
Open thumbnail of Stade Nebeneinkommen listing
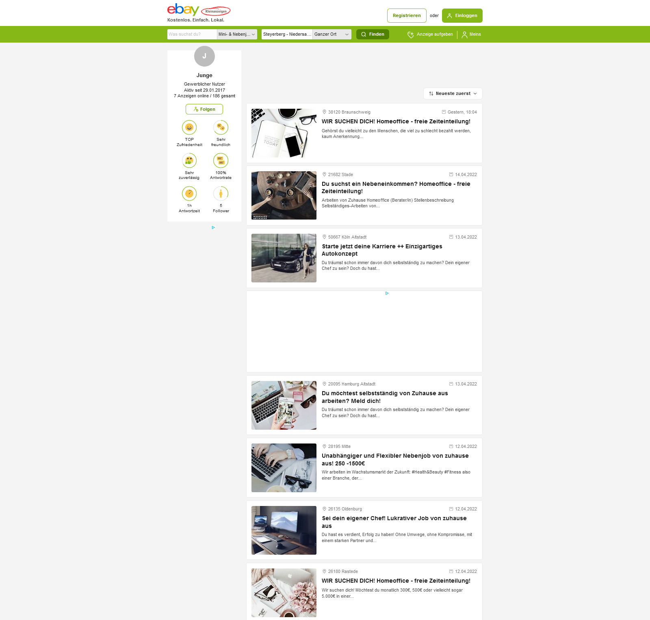(x=284, y=196)
